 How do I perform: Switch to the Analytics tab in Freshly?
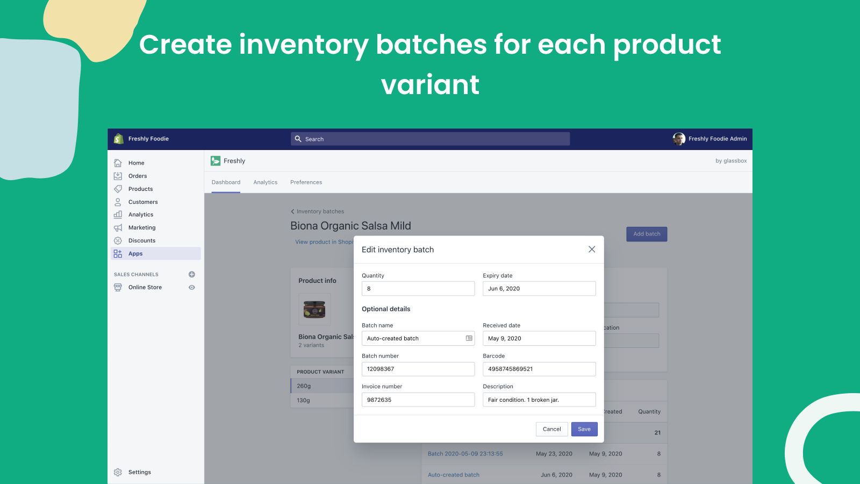point(266,182)
